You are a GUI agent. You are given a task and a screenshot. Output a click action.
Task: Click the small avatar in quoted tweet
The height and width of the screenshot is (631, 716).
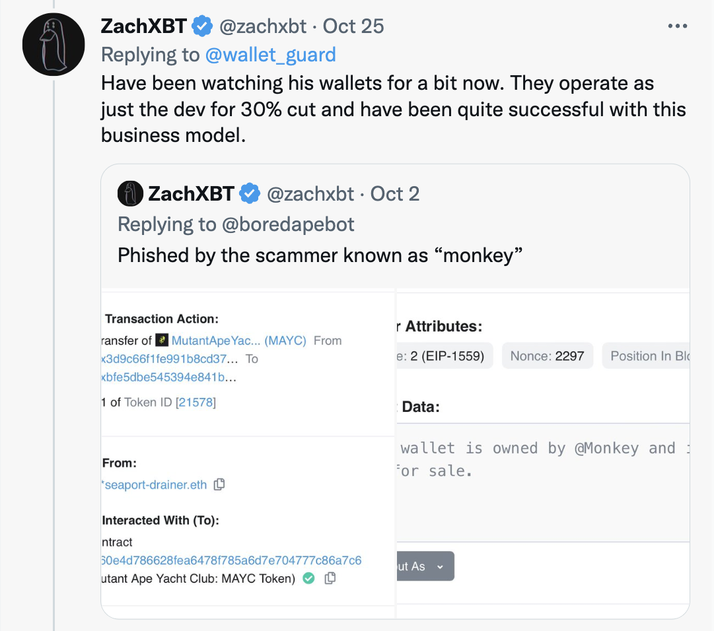130,193
